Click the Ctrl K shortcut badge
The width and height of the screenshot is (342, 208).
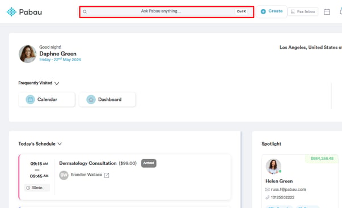click(241, 11)
